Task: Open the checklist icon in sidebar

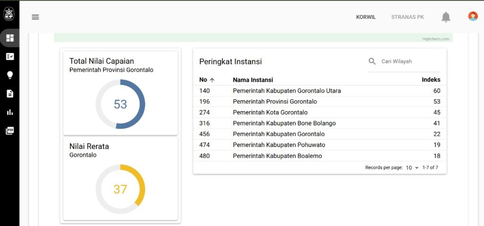Action: click(x=10, y=56)
